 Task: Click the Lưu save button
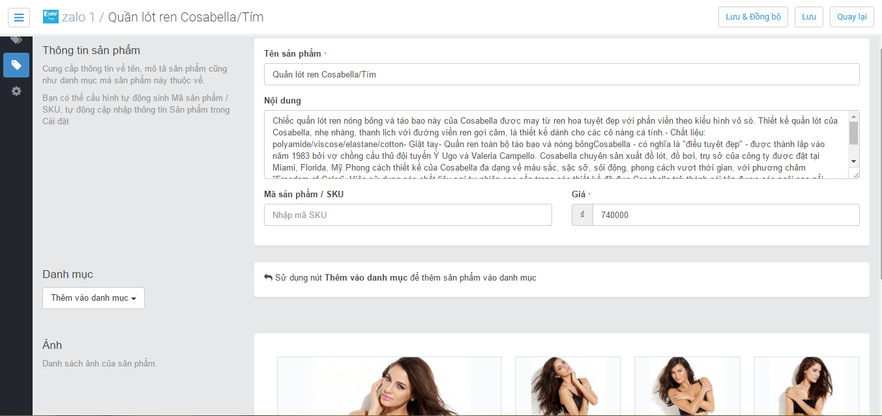(809, 17)
